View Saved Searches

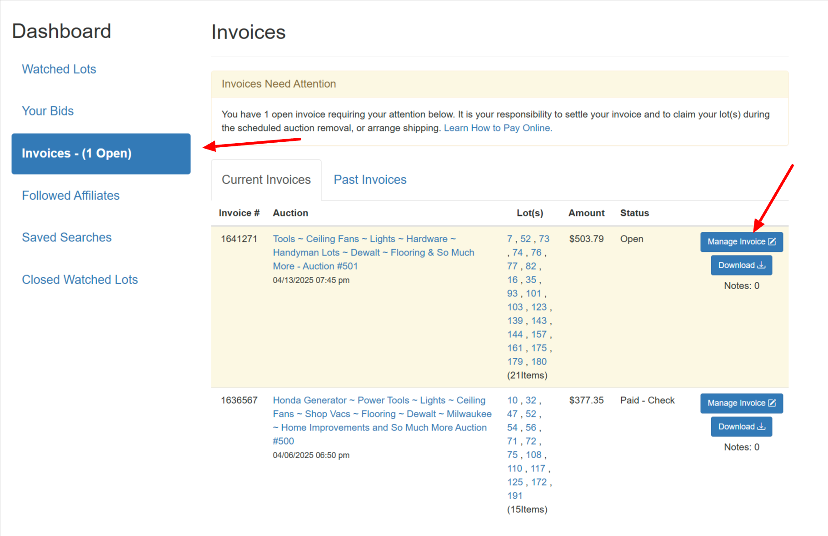[67, 237]
